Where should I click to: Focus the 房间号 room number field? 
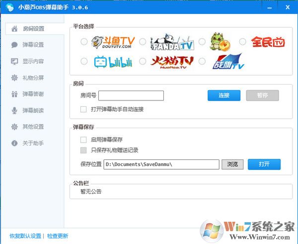coord(131,96)
